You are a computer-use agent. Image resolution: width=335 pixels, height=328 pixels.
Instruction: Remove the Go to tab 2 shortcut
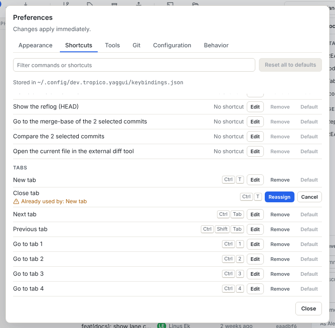pyautogui.click(x=280, y=259)
